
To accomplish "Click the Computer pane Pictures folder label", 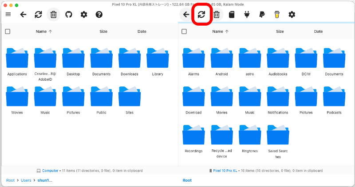I will coord(73,113).
